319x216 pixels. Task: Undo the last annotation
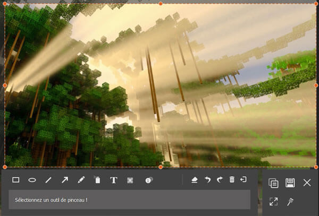(x=207, y=180)
